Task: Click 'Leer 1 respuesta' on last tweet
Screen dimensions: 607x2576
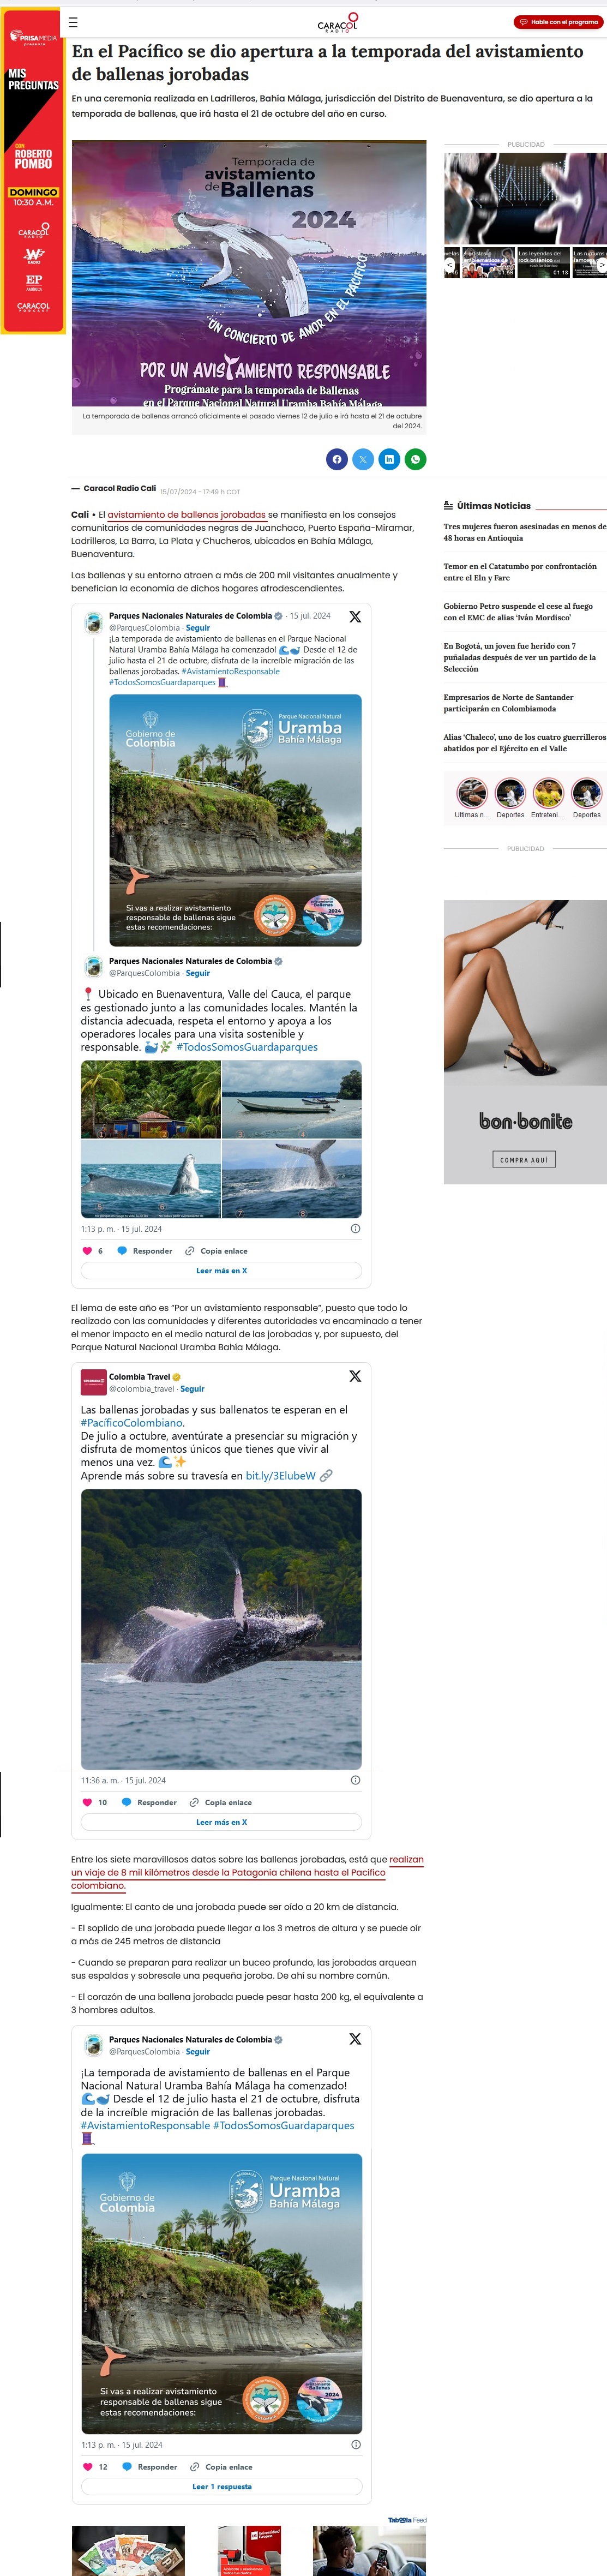Action: pos(222,2486)
